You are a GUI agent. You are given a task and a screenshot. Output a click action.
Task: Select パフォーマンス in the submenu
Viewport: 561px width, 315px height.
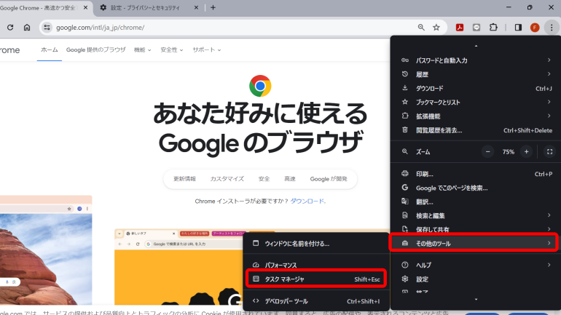point(316,265)
